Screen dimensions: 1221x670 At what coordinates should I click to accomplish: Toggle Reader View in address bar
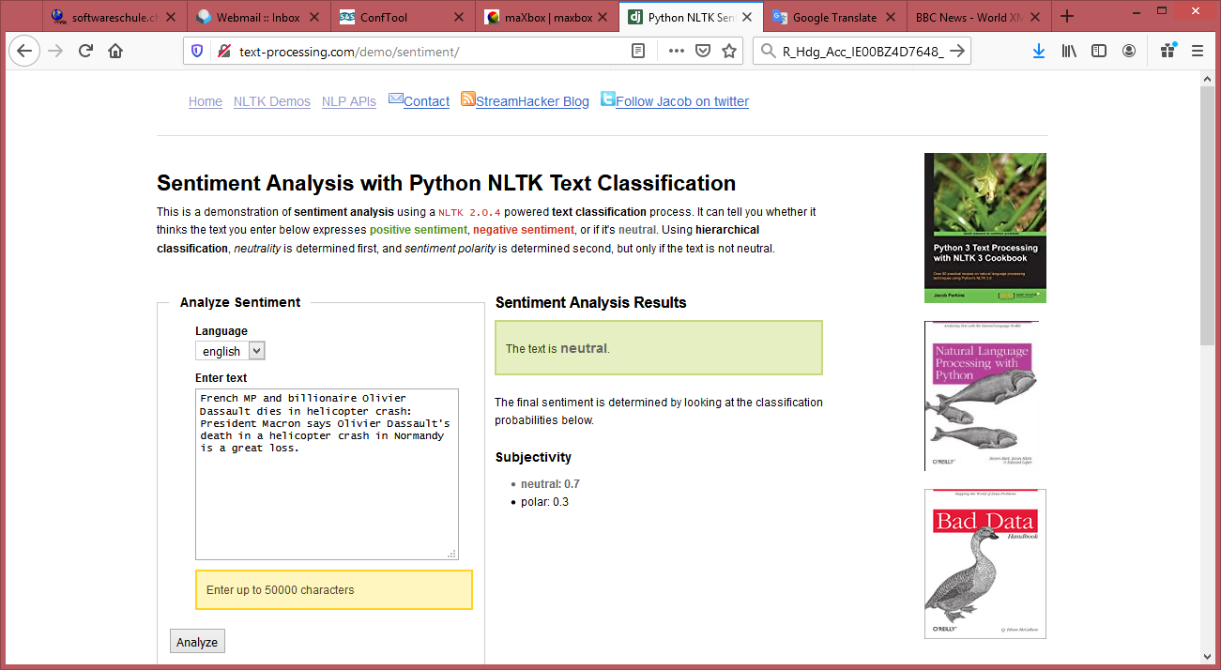coord(638,52)
